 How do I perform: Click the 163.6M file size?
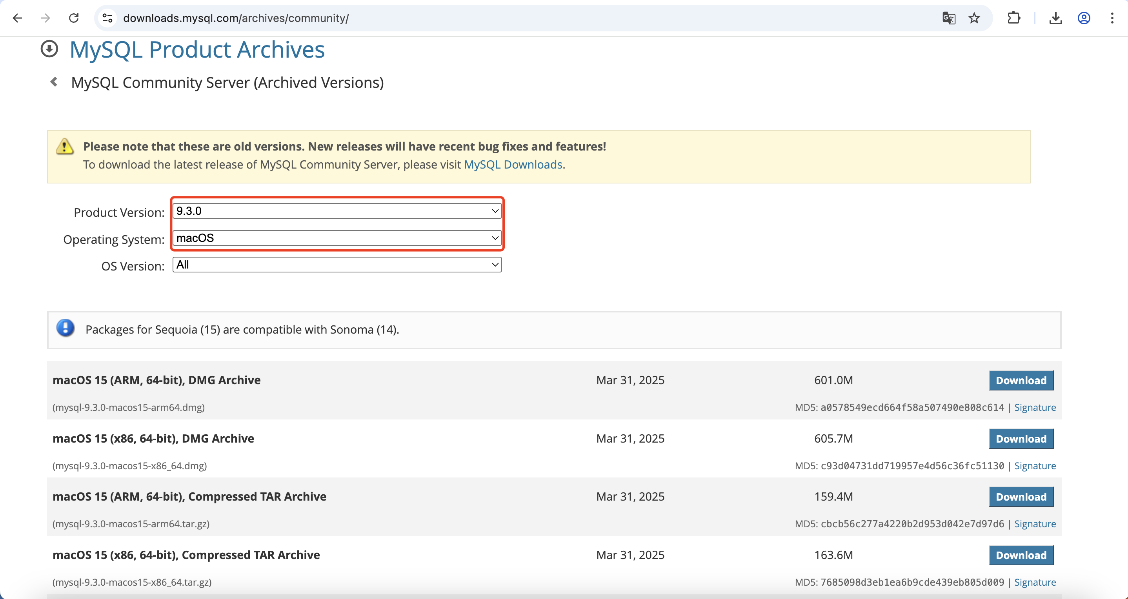coord(834,555)
